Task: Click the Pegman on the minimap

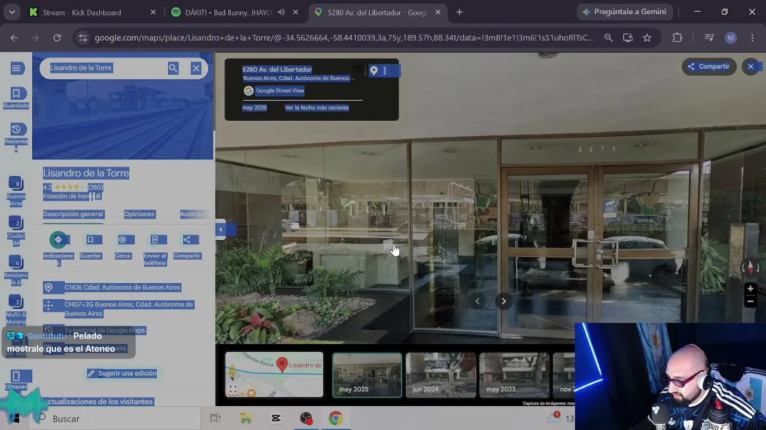Action: (x=233, y=373)
